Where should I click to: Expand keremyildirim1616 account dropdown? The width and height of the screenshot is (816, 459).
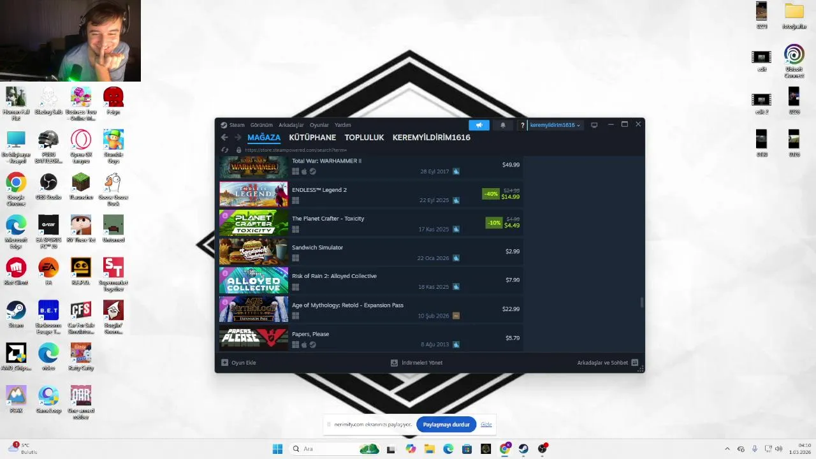click(555, 126)
